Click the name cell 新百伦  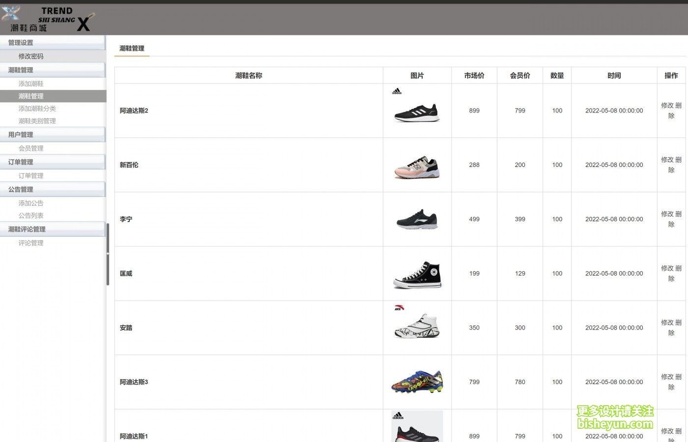point(129,165)
